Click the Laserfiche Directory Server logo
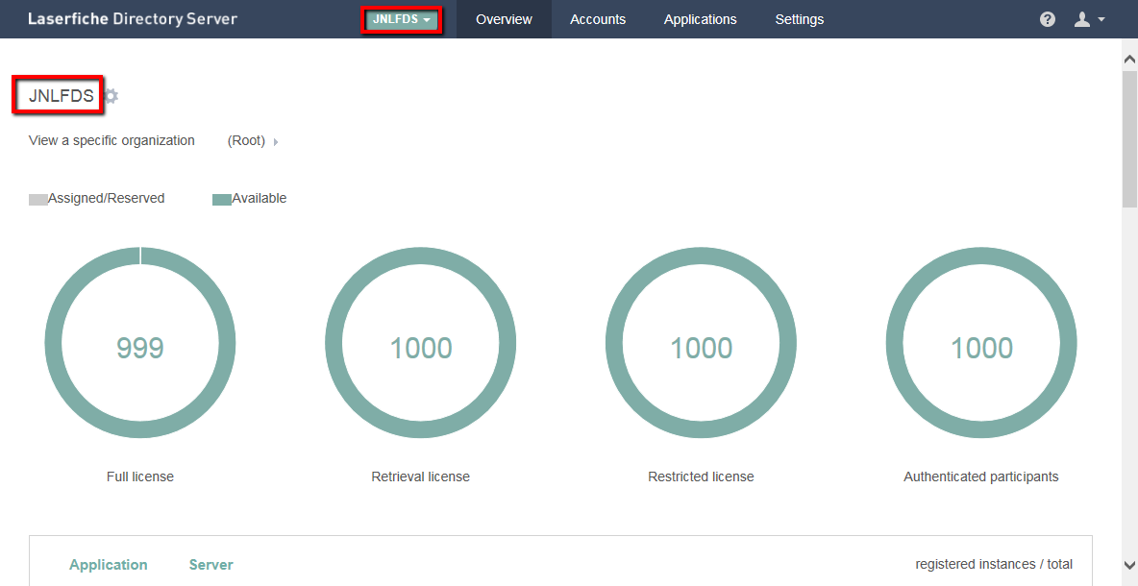This screenshot has width=1138, height=586. (133, 19)
